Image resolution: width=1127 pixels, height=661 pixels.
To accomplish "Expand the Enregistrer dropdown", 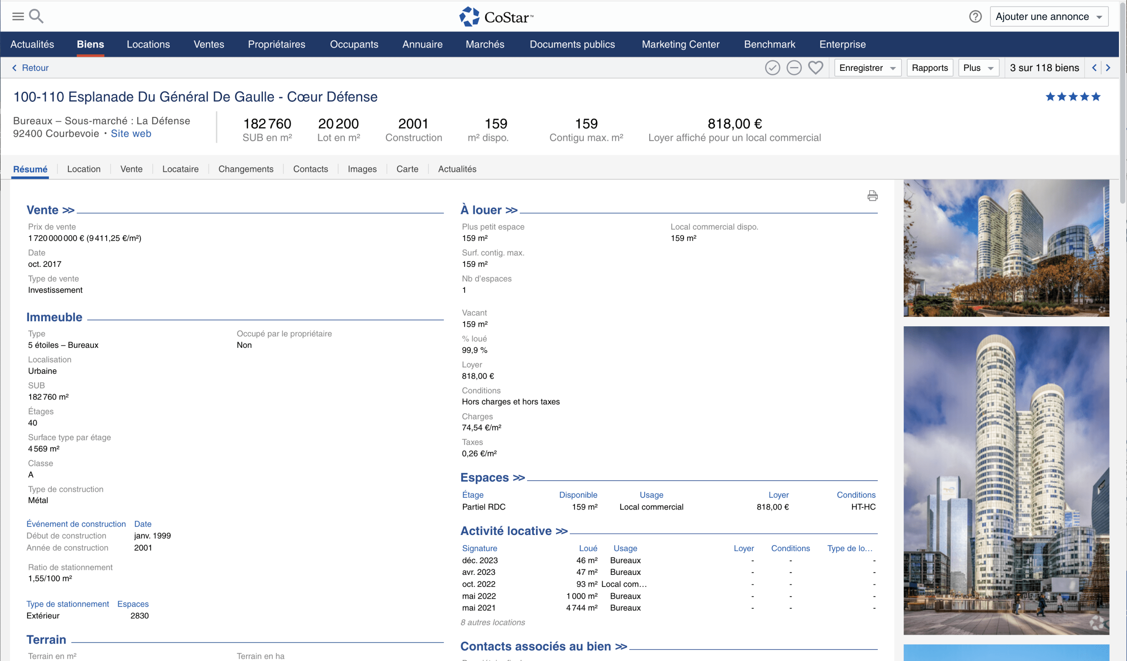I will coord(867,68).
